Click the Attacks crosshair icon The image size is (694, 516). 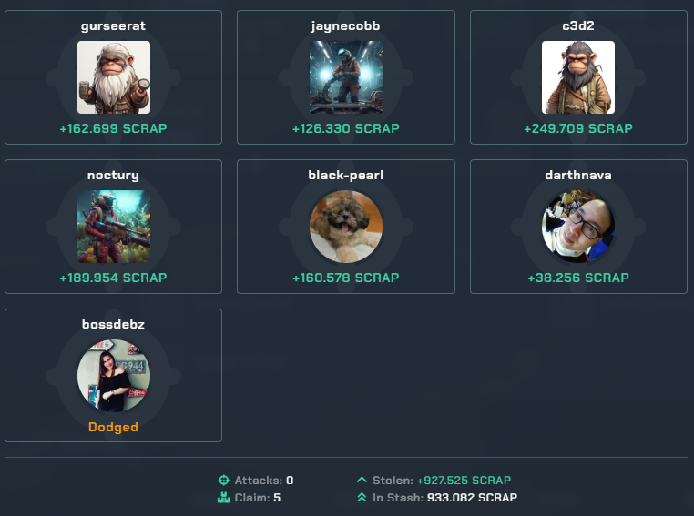pos(224,481)
